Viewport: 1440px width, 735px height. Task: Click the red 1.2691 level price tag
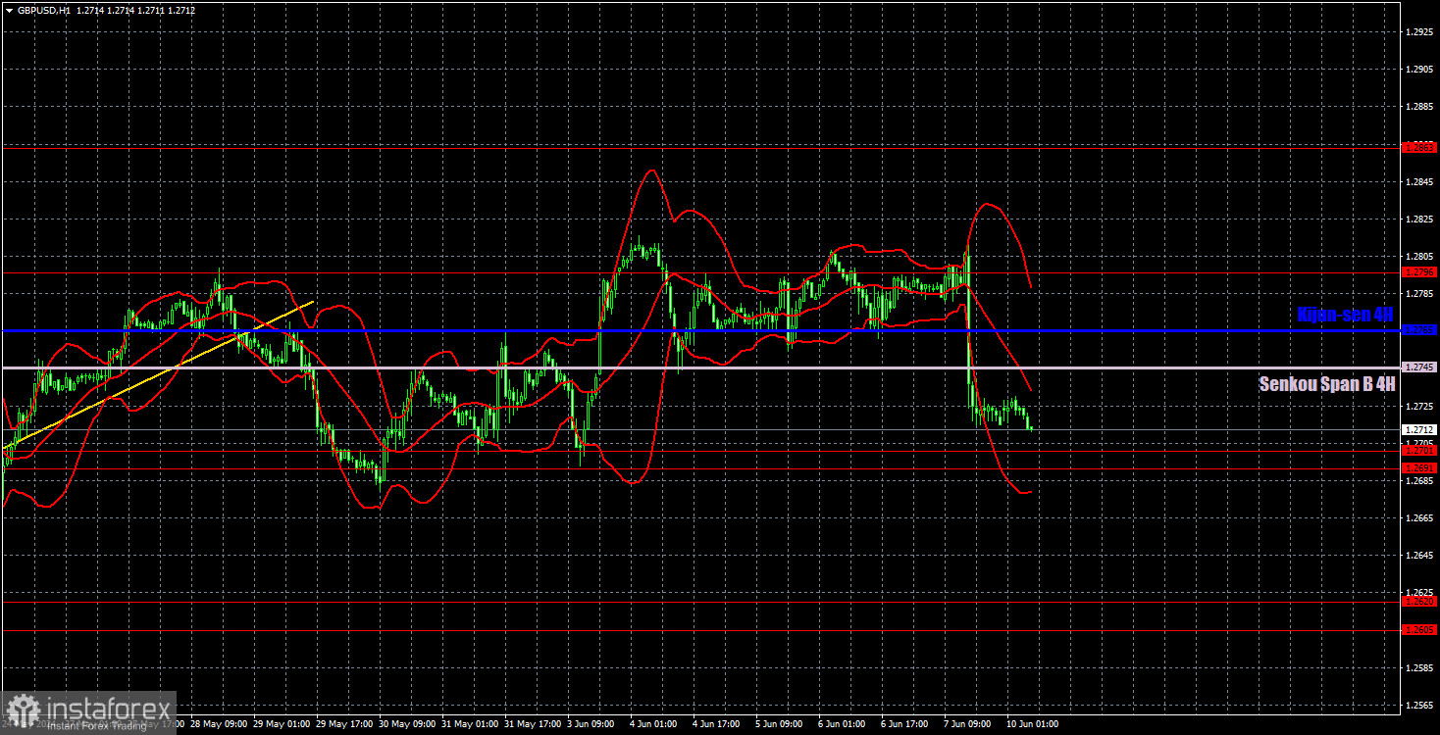pyautogui.click(x=1419, y=468)
